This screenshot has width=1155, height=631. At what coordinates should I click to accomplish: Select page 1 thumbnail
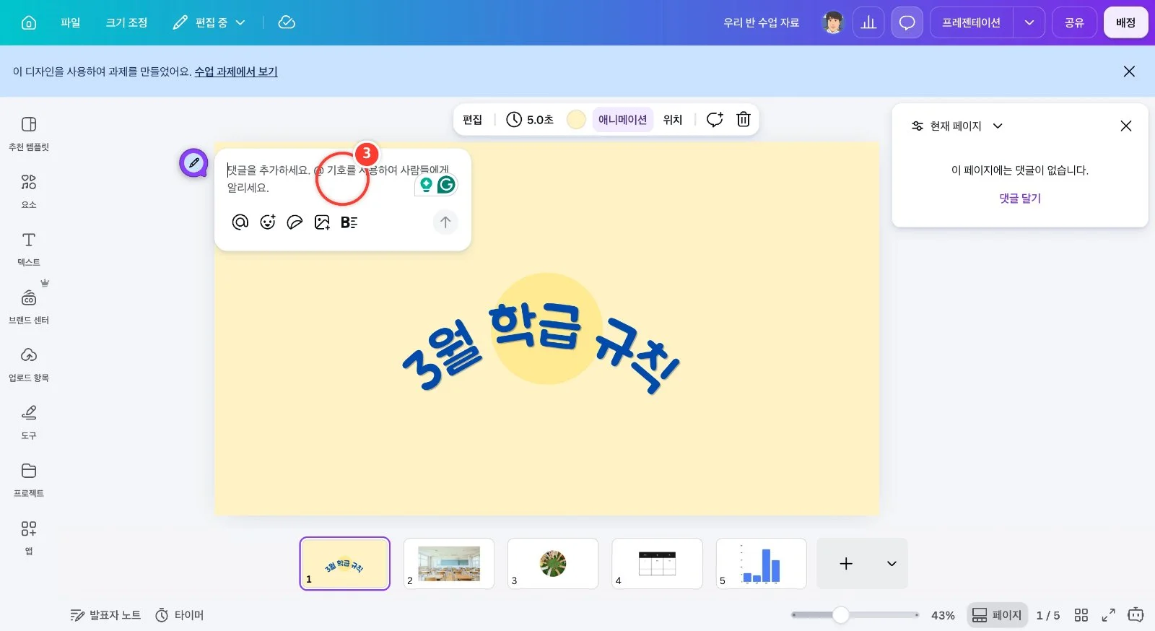[345, 563]
